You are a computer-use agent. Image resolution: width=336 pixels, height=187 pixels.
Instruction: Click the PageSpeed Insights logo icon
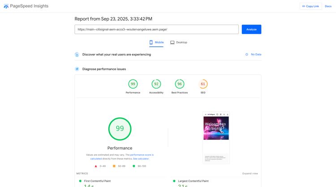tap(6, 6)
